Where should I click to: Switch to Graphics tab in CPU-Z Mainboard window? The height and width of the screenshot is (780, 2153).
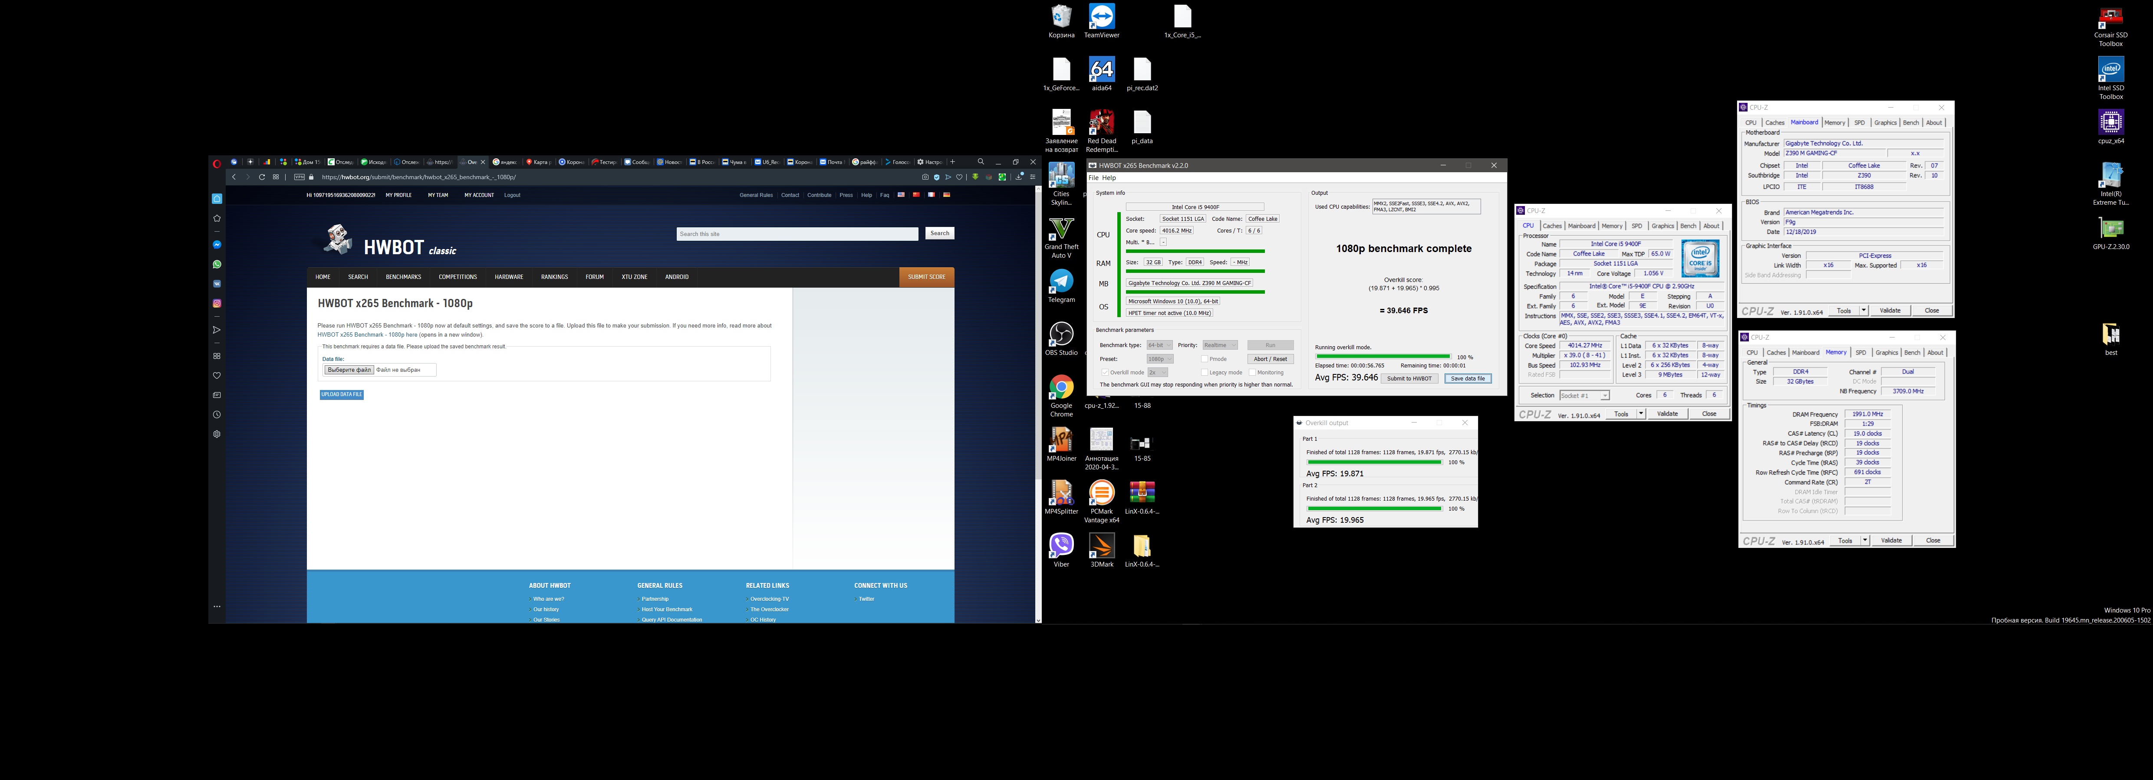click(x=1886, y=123)
